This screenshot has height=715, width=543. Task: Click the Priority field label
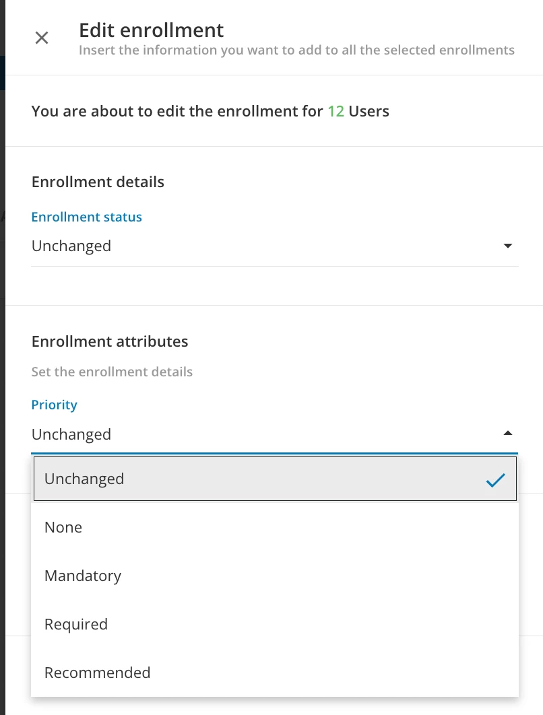tap(55, 405)
